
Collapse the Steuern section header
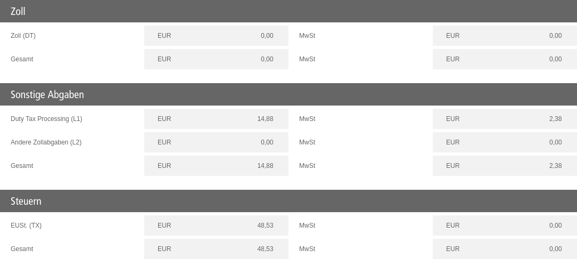click(x=288, y=201)
